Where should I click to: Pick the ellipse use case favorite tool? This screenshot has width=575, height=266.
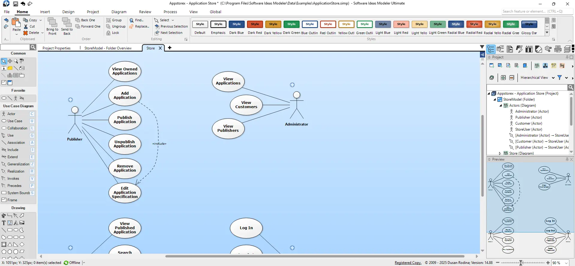(x=4, y=98)
